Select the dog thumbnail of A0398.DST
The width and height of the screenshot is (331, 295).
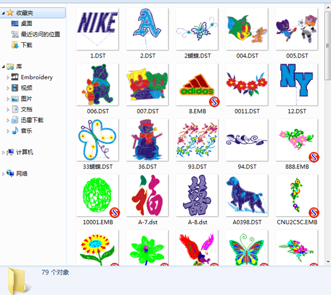point(247,196)
